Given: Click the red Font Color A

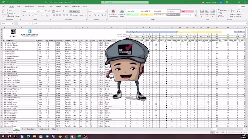Looking at the screenshot, I should point(47,15).
